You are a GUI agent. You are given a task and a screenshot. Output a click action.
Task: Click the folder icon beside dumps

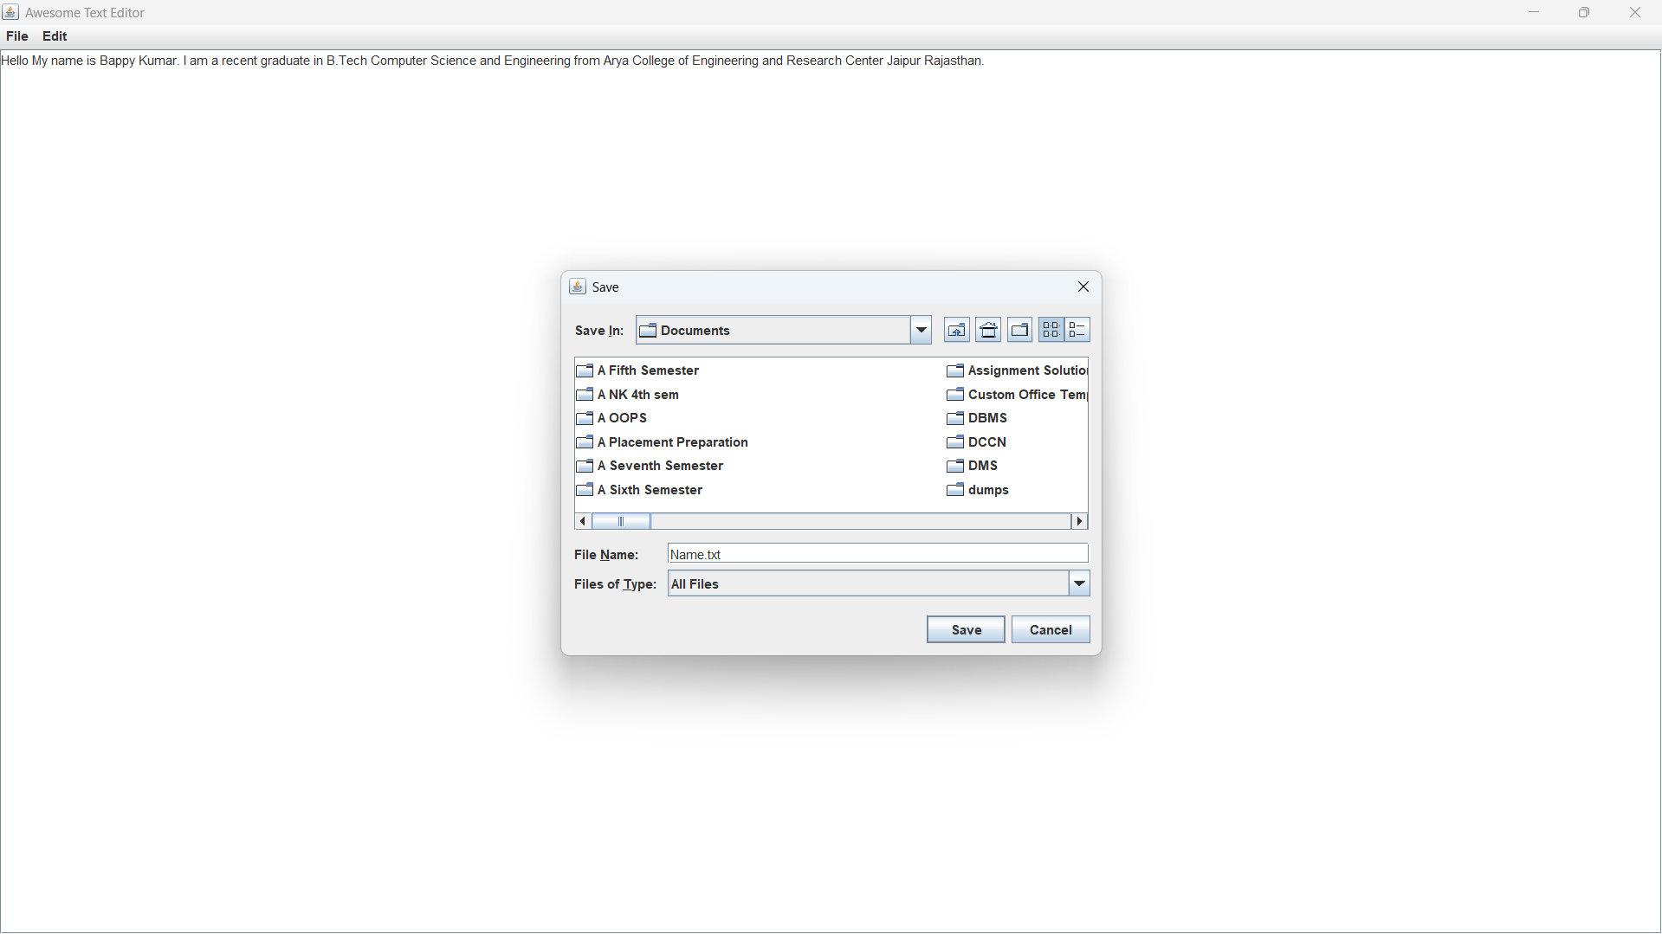(x=955, y=490)
